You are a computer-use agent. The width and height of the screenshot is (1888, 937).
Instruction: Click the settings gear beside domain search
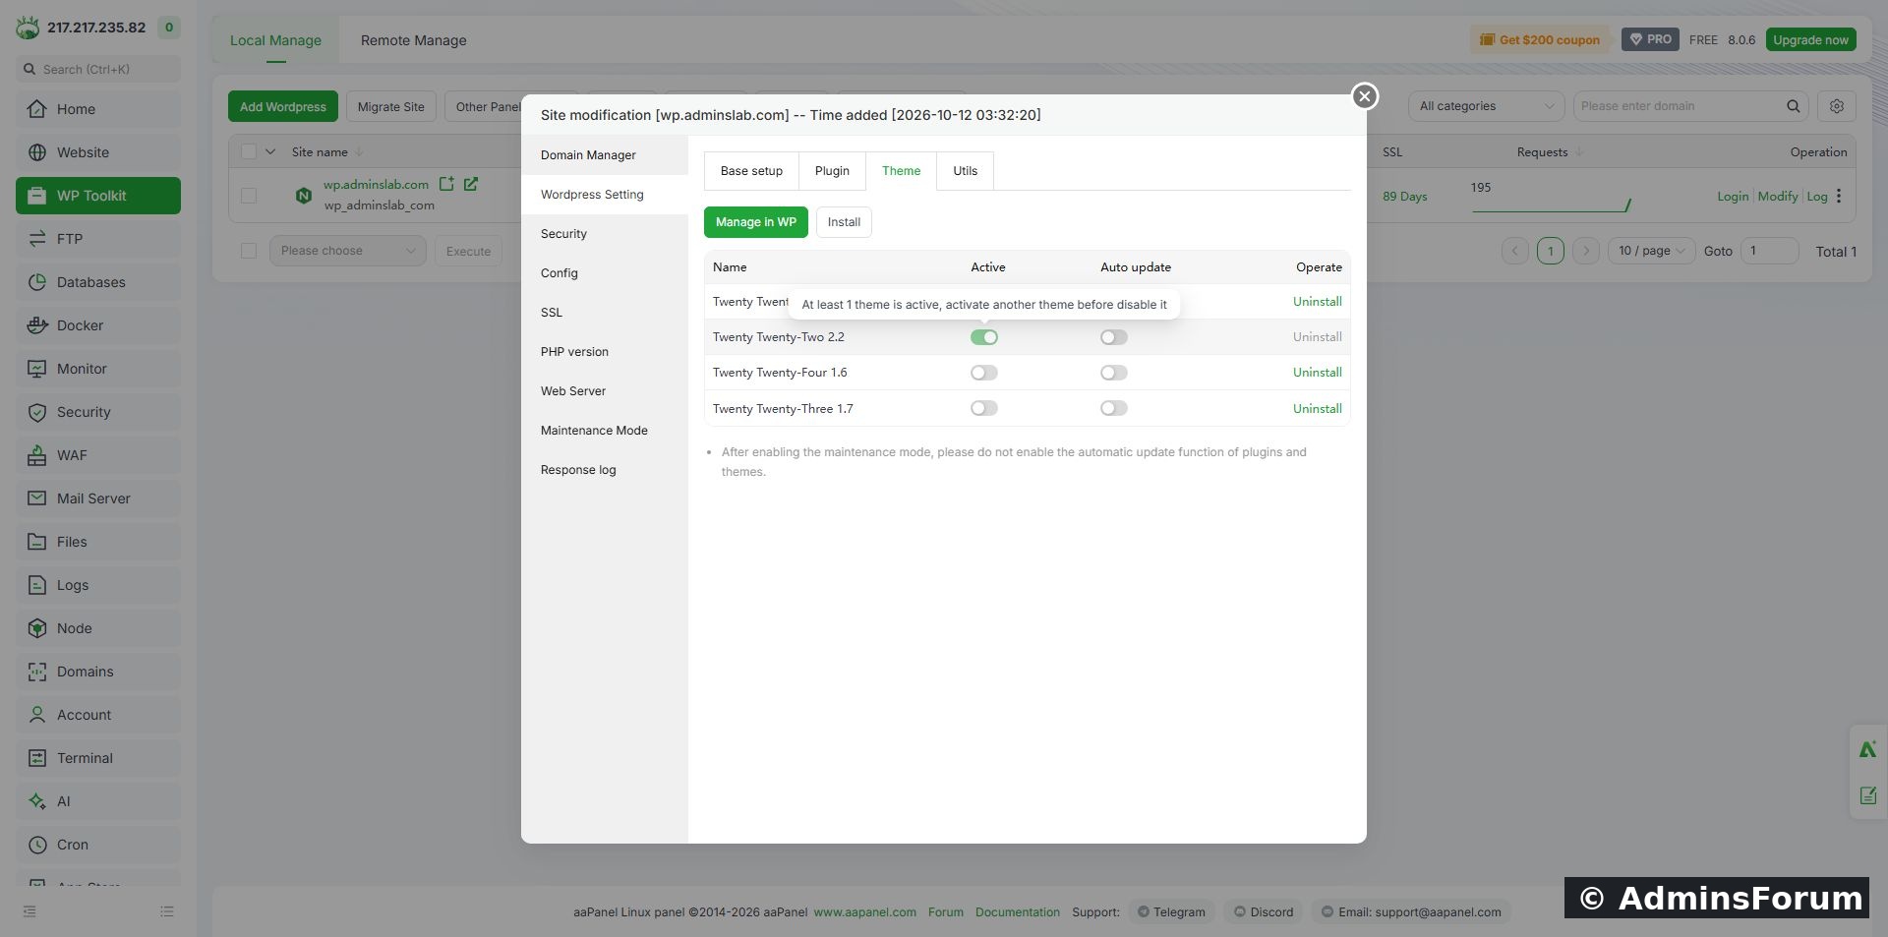tap(1836, 106)
